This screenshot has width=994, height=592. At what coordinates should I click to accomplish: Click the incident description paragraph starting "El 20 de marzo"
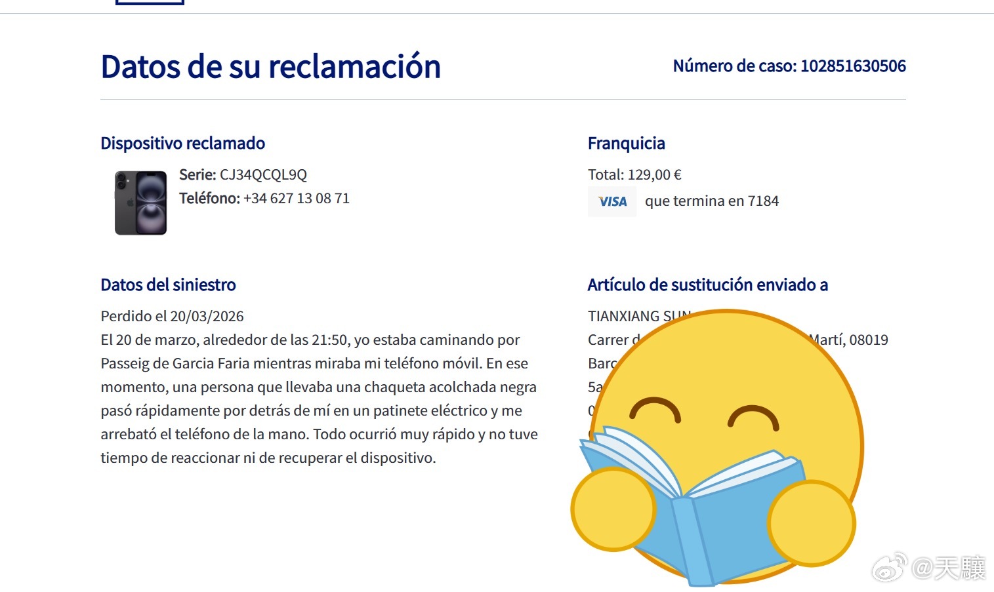click(320, 399)
